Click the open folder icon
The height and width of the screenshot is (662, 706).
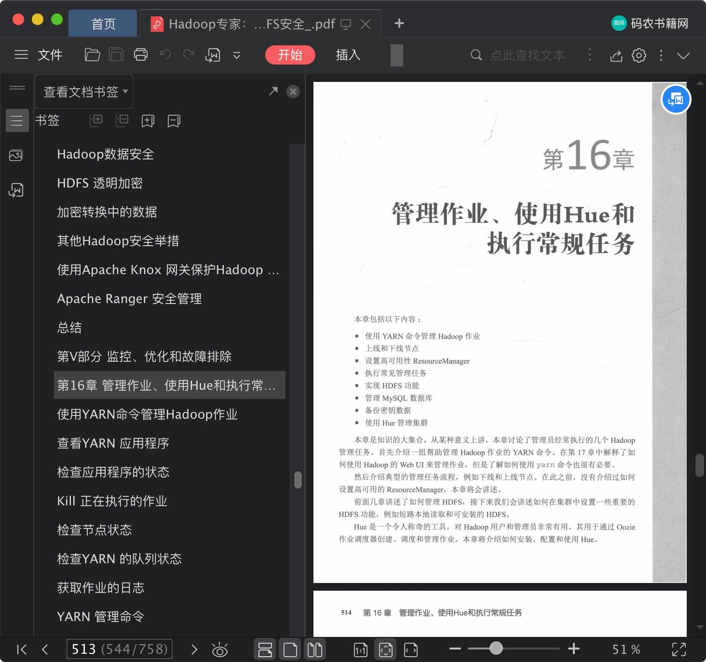pos(92,55)
